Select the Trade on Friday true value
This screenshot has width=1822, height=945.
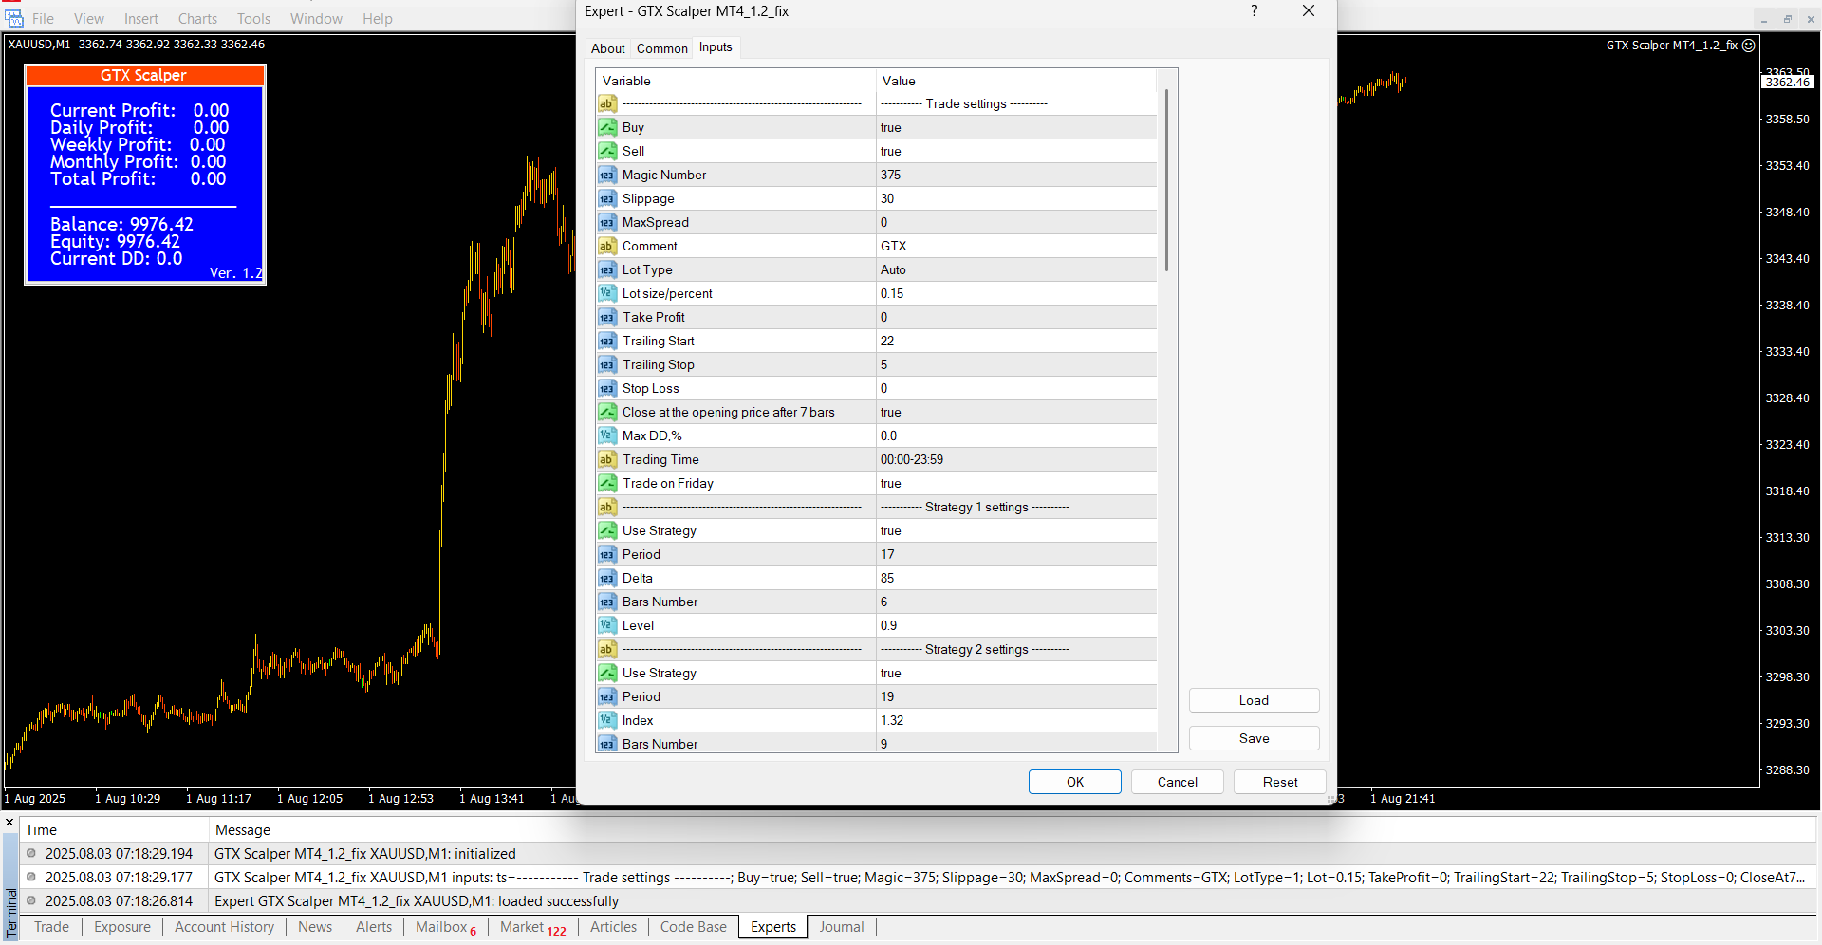pyautogui.click(x=1015, y=483)
